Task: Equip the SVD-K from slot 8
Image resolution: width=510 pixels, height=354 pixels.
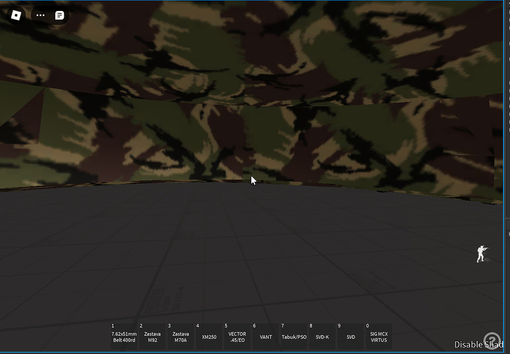Action: coord(322,337)
